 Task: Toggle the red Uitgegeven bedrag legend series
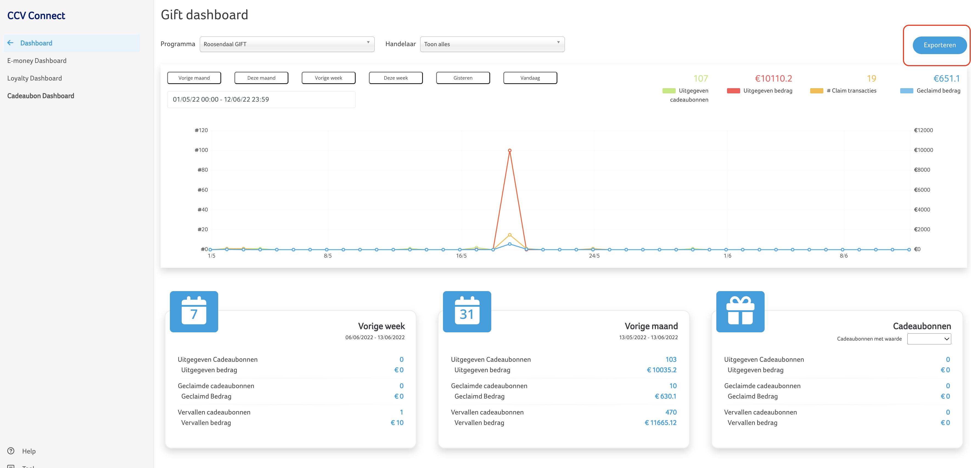[x=733, y=91]
